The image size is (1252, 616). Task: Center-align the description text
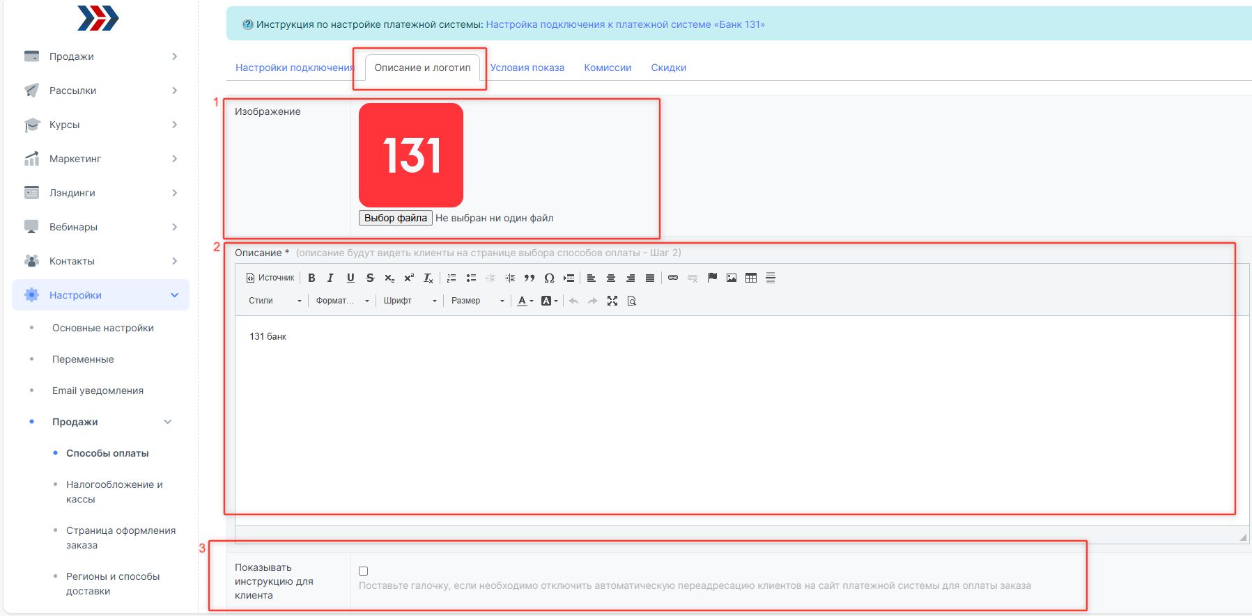tap(610, 278)
